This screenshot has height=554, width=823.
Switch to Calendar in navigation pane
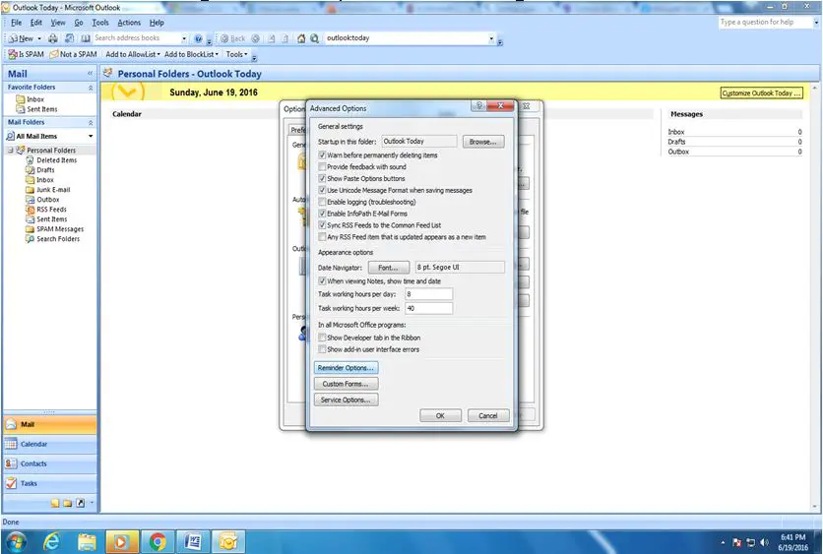[49, 444]
